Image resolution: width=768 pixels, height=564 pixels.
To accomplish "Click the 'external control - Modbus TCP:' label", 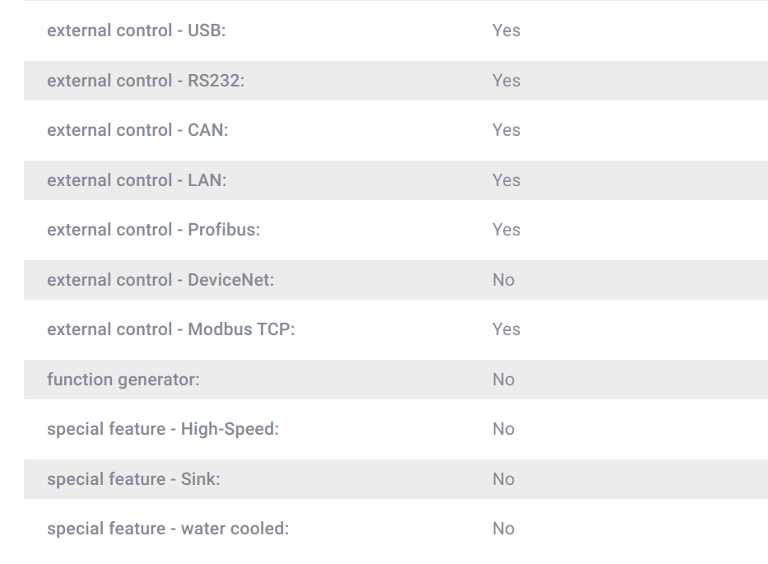I will pos(171,329).
